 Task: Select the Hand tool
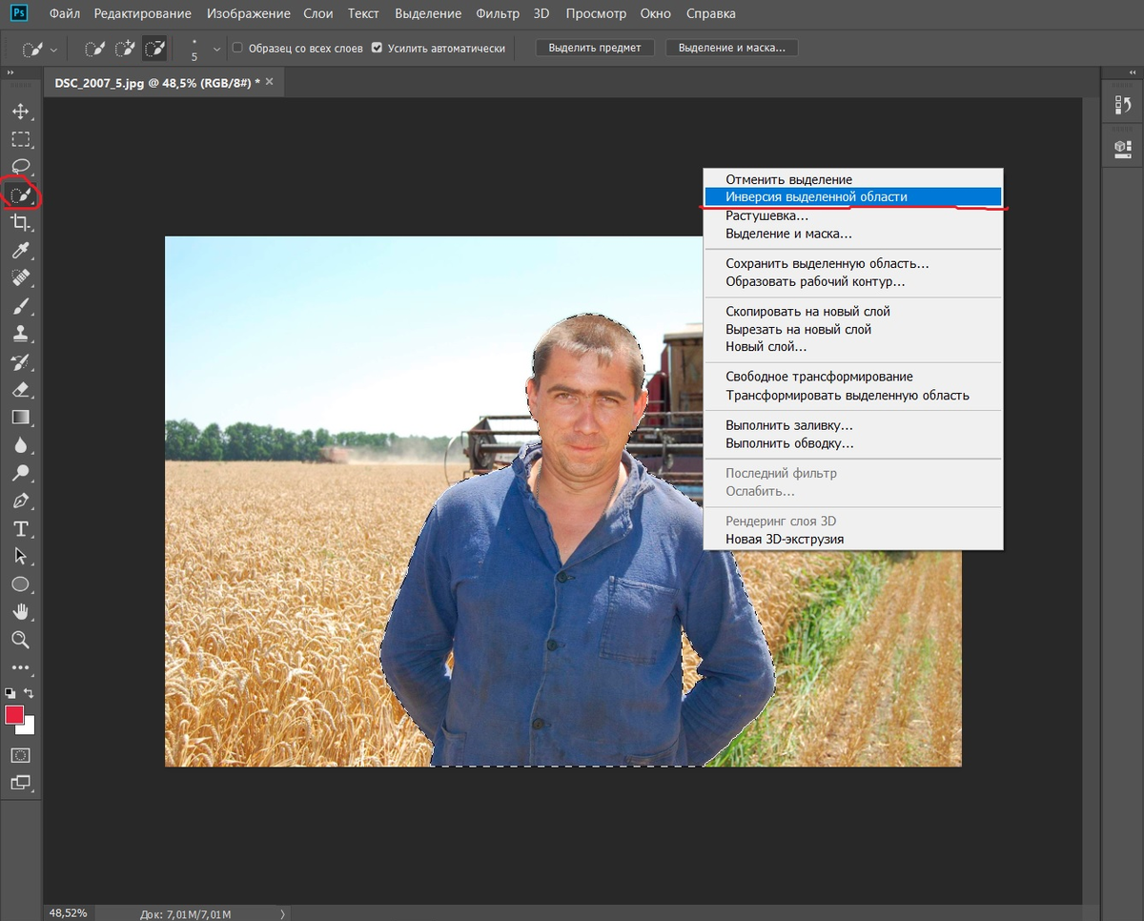click(x=20, y=612)
